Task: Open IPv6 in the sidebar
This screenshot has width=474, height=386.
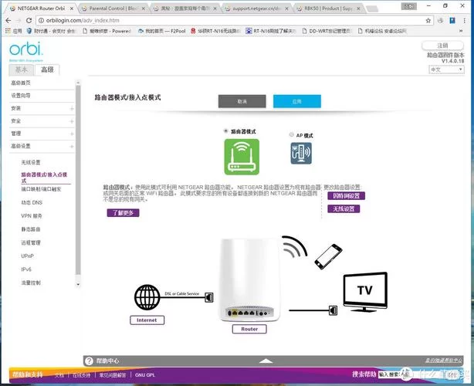Action: 26,269
